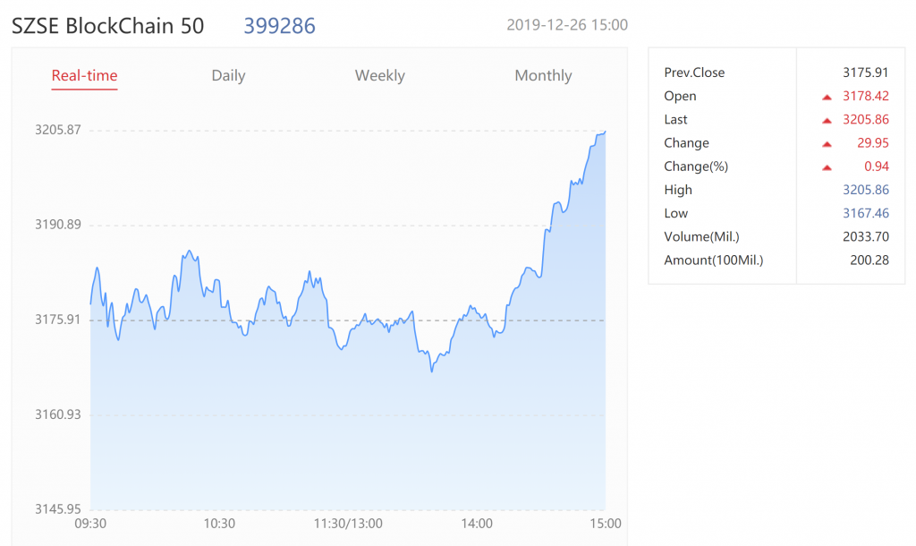Click the Low value 3167.46
916x546 pixels.
[866, 213]
